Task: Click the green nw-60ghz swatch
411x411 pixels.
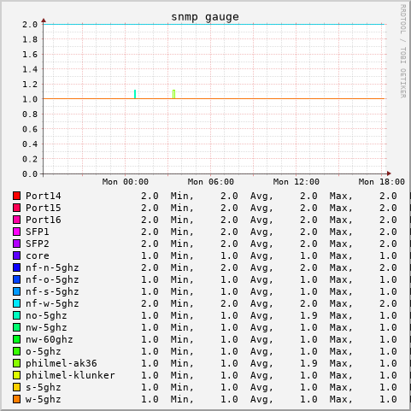Action: pos(17,339)
